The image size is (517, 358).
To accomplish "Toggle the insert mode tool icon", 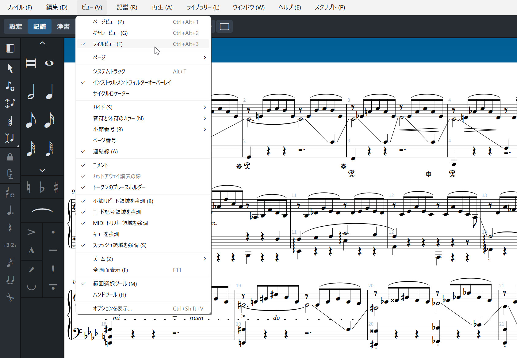I will click(x=10, y=138).
